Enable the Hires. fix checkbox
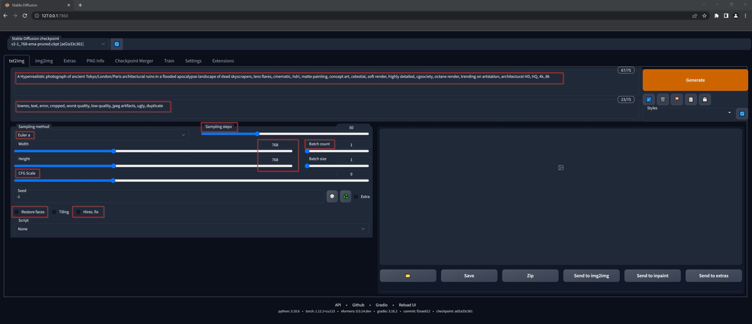Screen dimensions: 752x324 (x=79, y=212)
